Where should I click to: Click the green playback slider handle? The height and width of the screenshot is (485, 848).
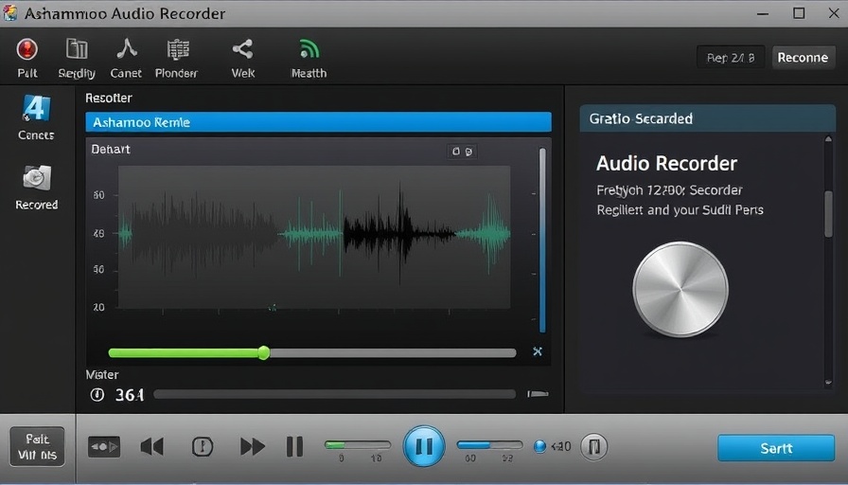pyautogui.click(x=264, y=353)
